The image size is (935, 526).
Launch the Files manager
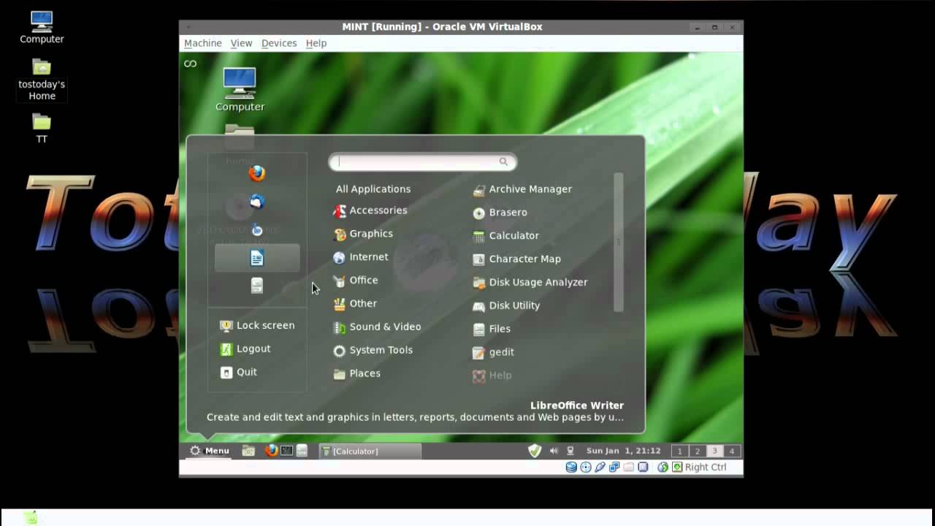tap(492, 329)
